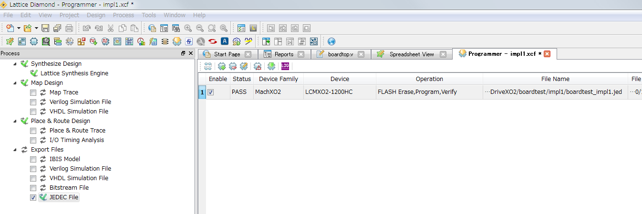Open Power Calculator lightning icon
The image size is (642, 214).
click(153, 41)
